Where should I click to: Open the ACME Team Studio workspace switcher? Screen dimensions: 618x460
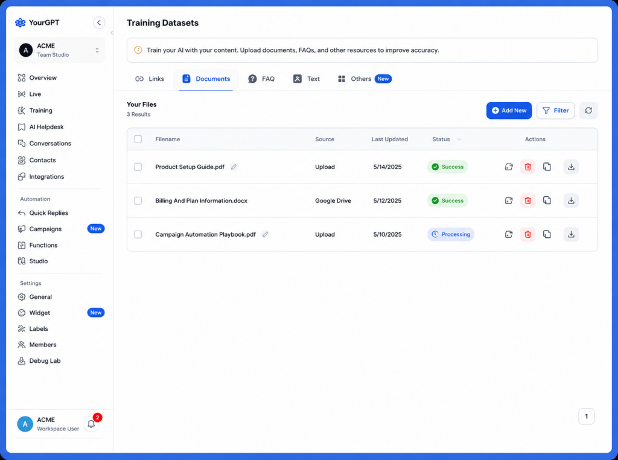tap(59, 50)
